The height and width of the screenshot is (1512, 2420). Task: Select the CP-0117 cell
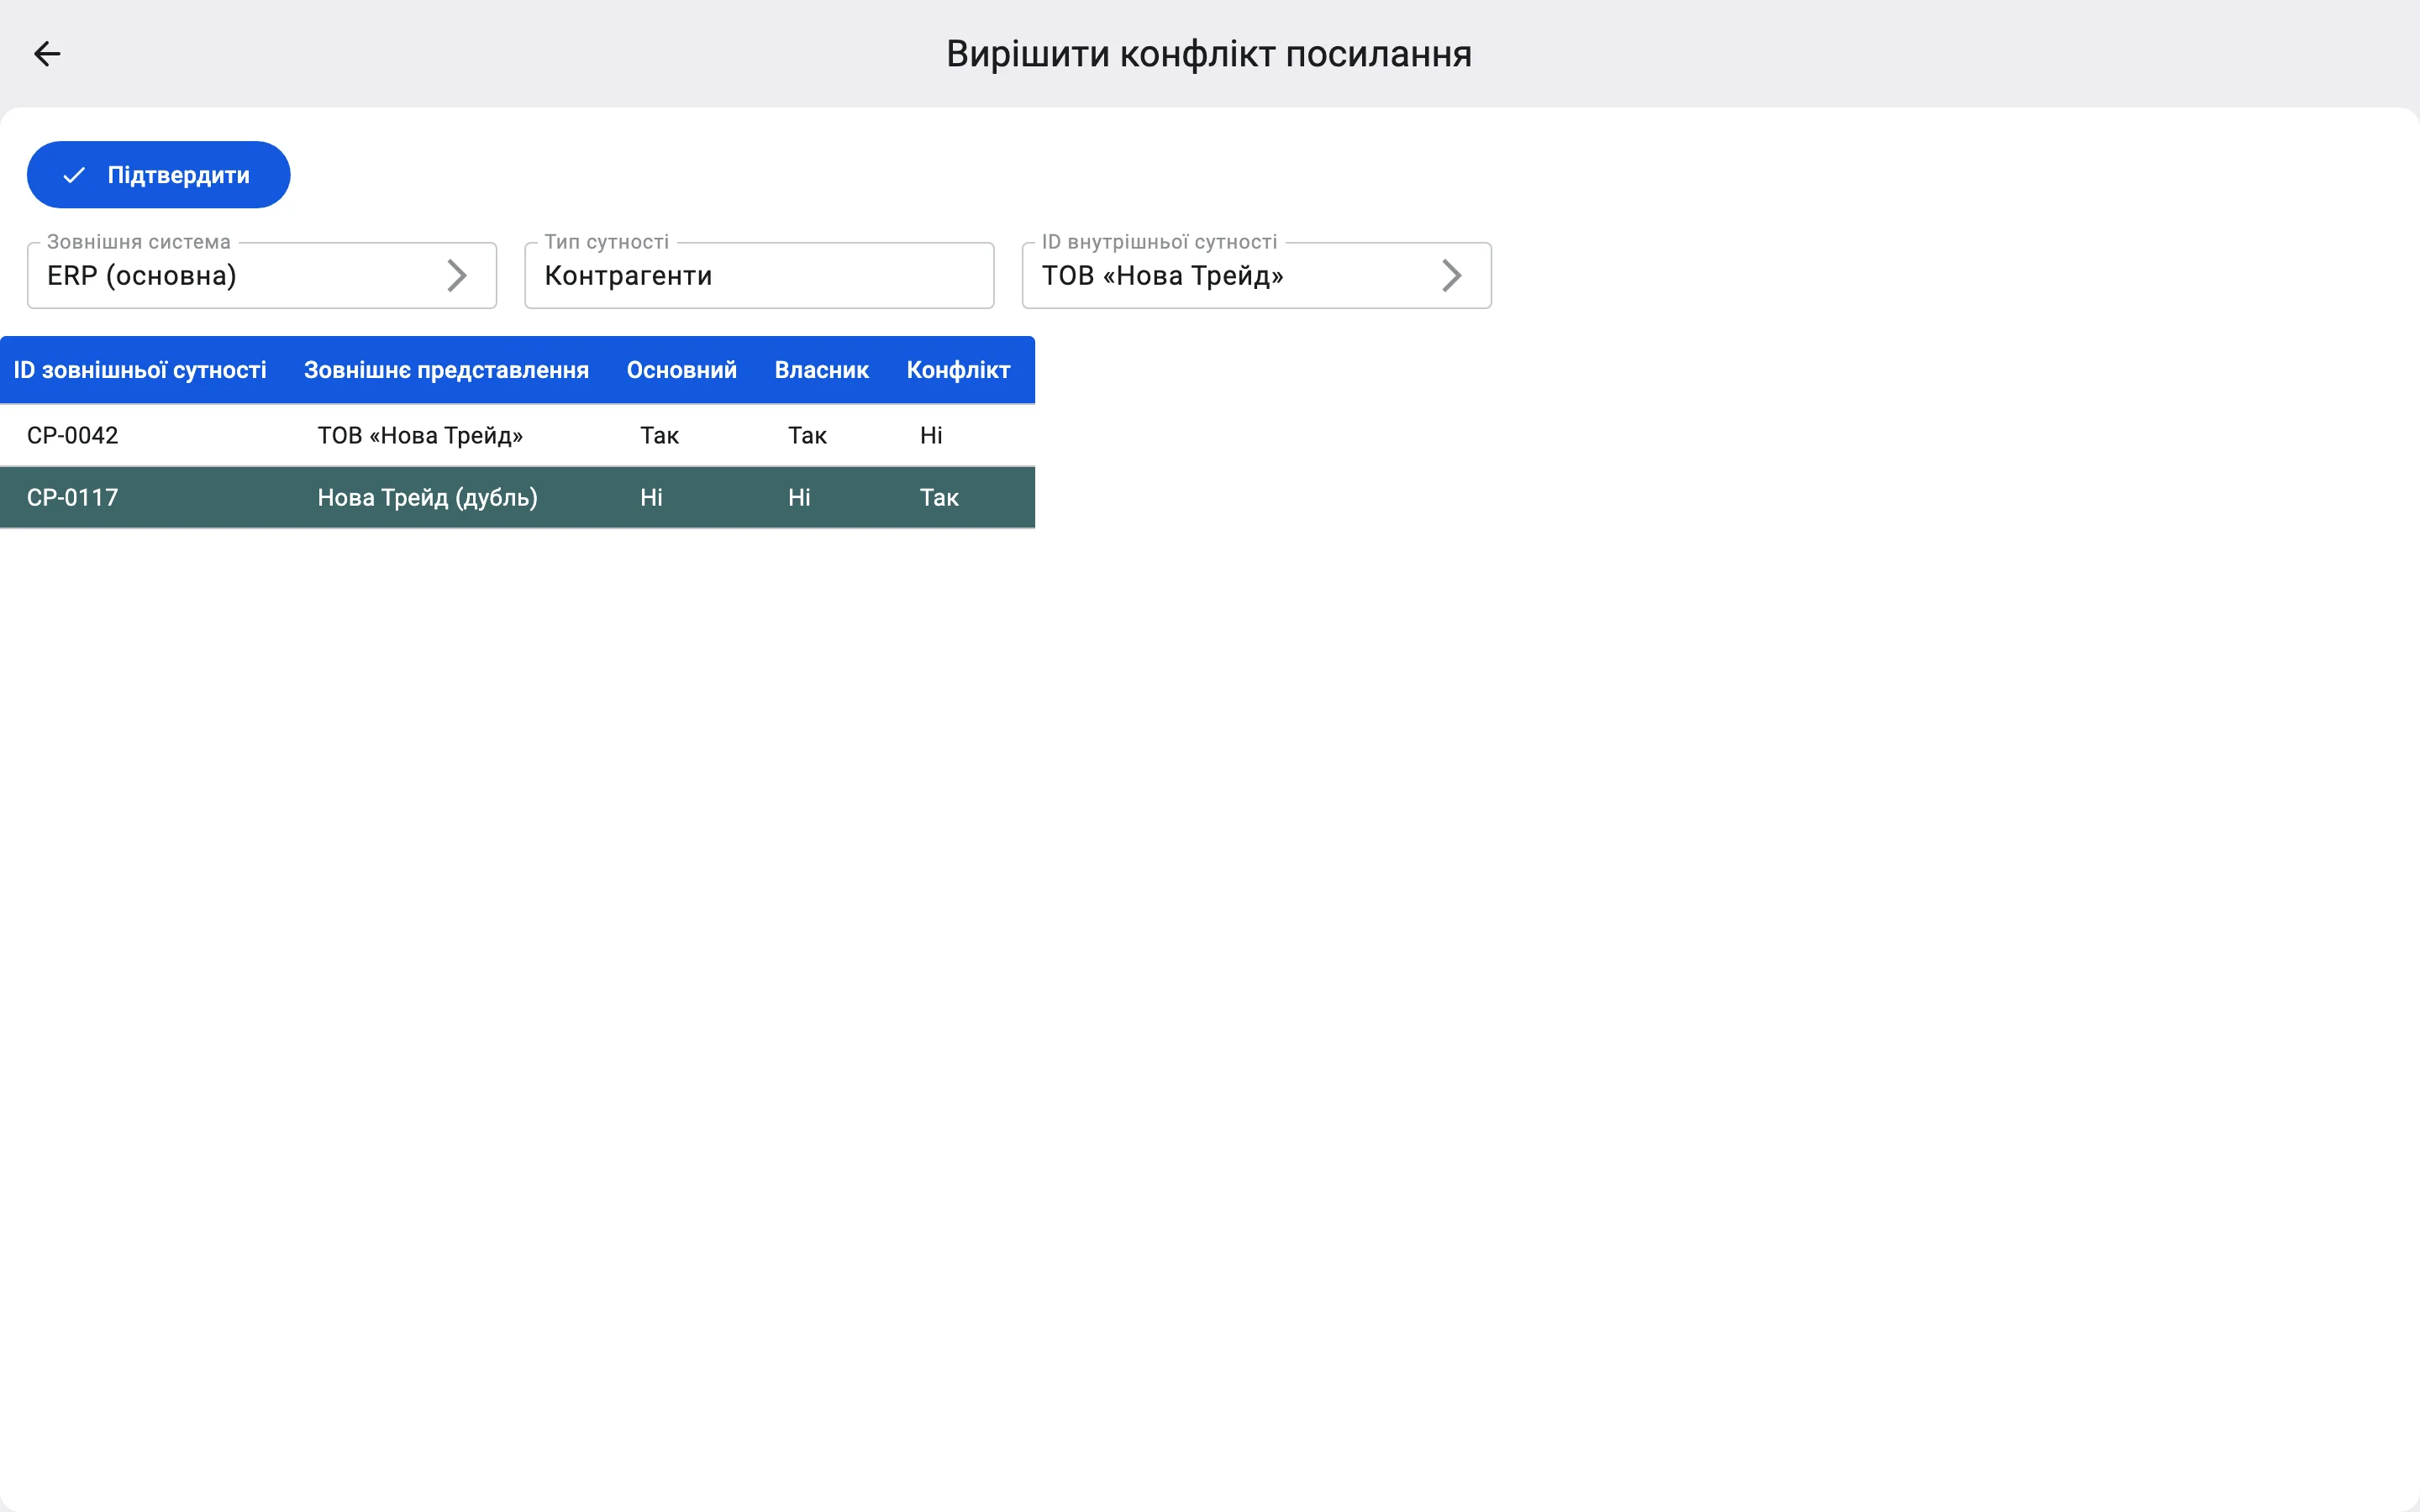coord(72,497)
